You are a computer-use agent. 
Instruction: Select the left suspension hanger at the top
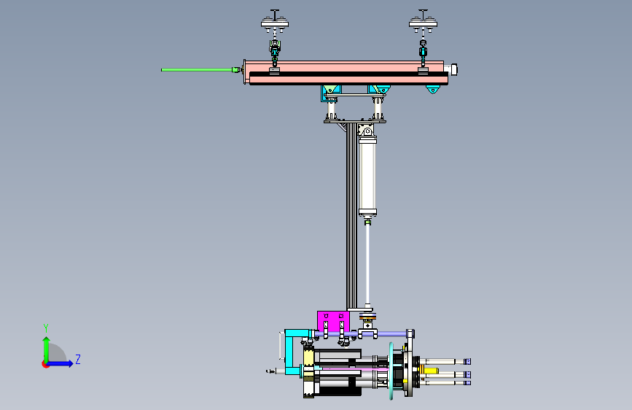tap(275, 41)
